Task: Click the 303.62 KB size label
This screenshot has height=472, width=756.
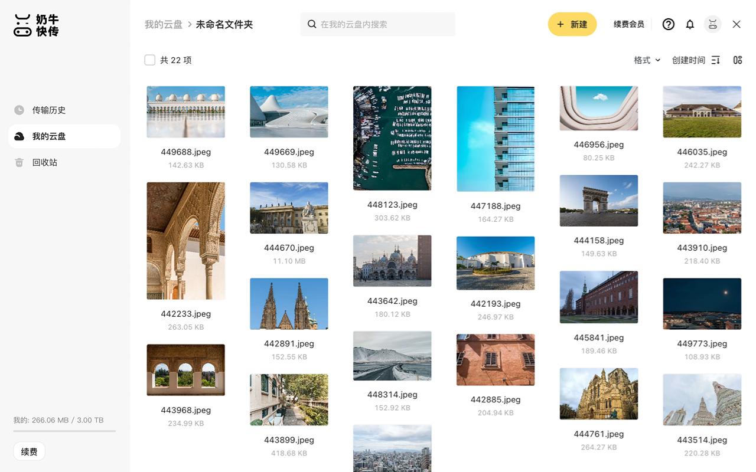Action: click(392, 218)
